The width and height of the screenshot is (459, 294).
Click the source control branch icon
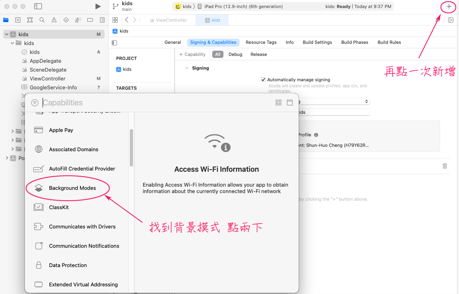click(x=116, y=6)
